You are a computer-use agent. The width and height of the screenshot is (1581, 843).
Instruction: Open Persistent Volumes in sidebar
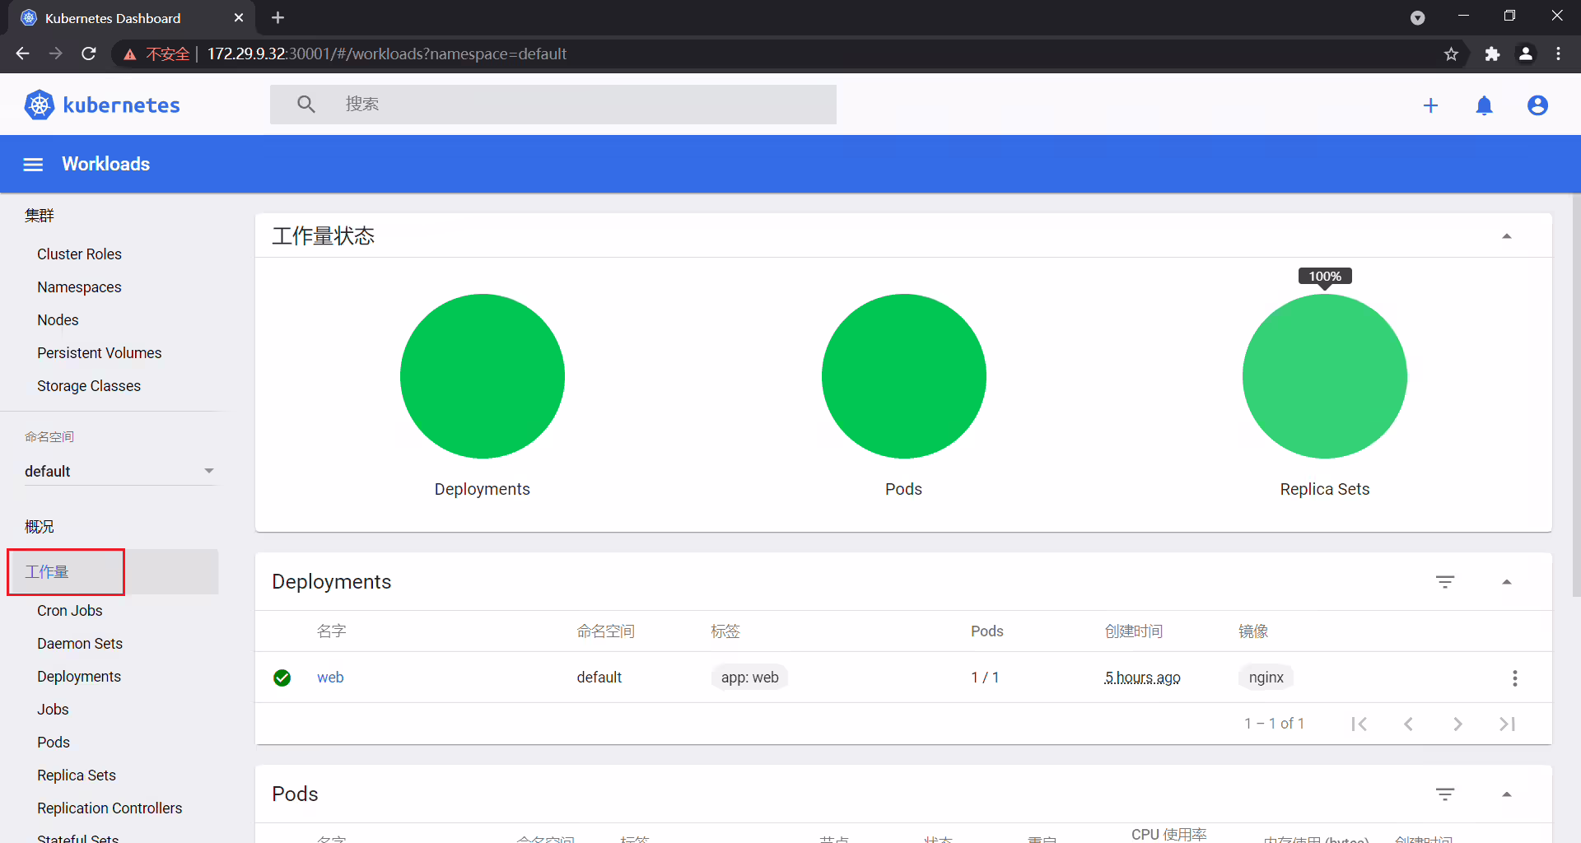click(100, 353)
